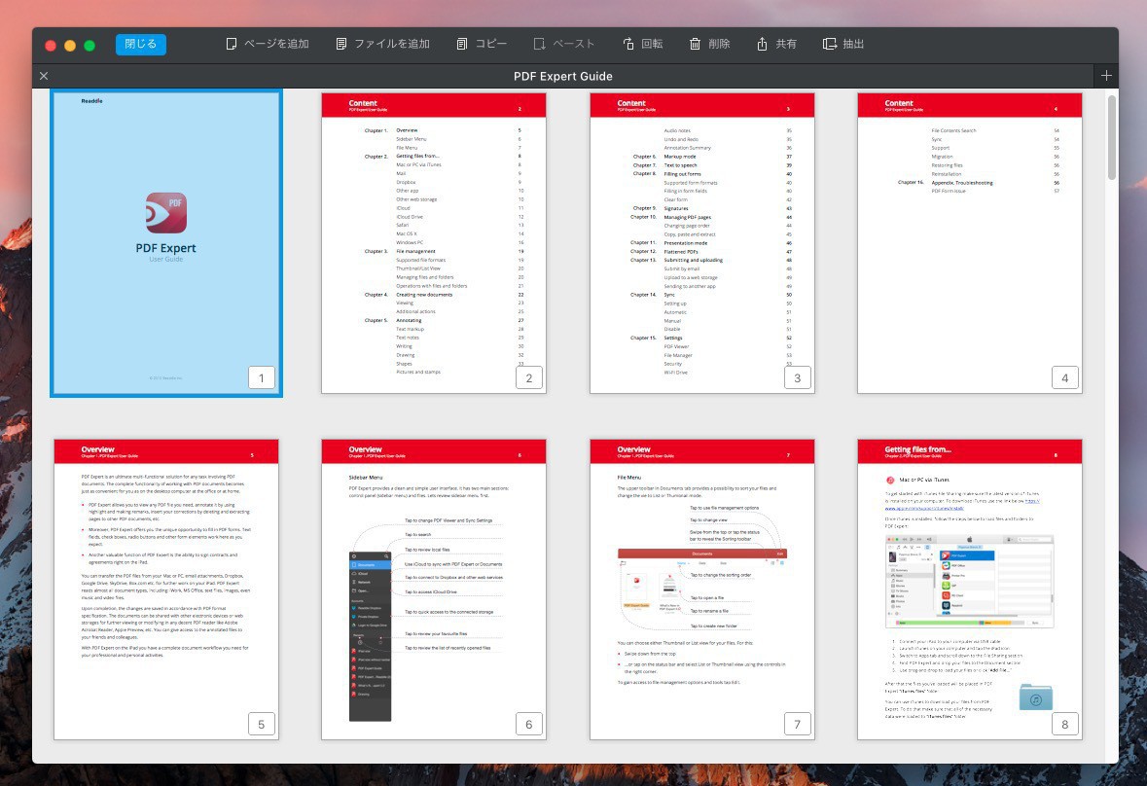Click the PDF Expert logo on cover page
This screenshot has width=1147, height=786.
point(166,213)
